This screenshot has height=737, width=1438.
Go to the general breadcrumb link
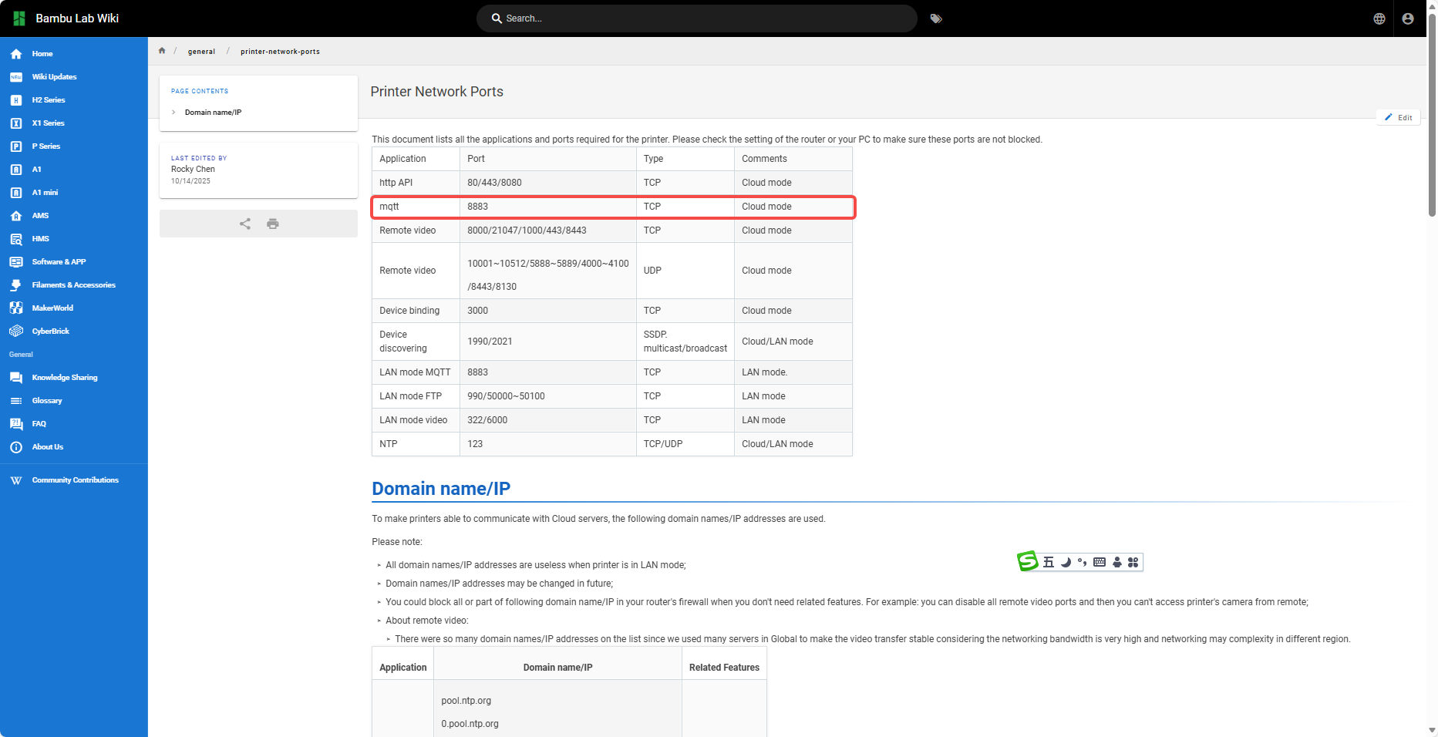point(201,52)
